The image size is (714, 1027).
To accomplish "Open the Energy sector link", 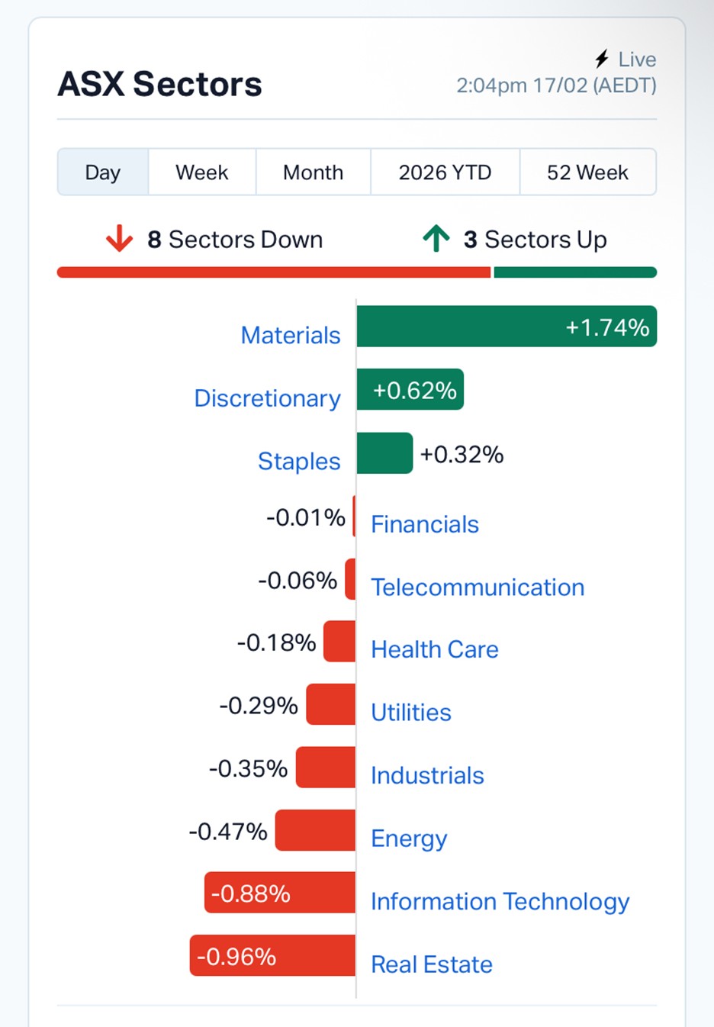I will pyautogui.click(x=409, y=839).
